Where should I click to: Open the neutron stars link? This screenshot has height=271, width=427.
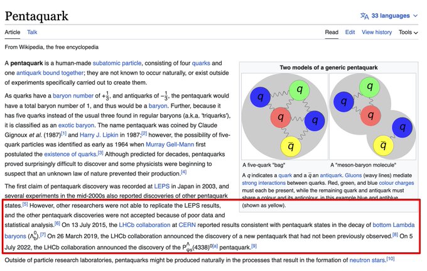(x=367, y=260)
